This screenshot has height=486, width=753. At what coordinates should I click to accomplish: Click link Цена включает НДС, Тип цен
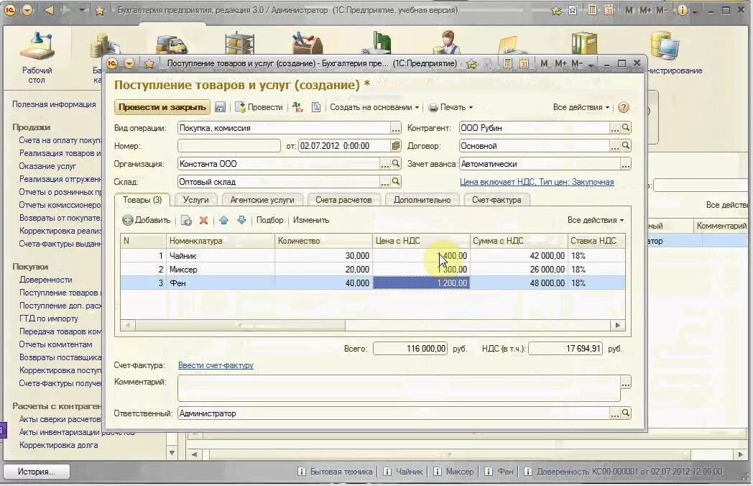coord(537,182)
